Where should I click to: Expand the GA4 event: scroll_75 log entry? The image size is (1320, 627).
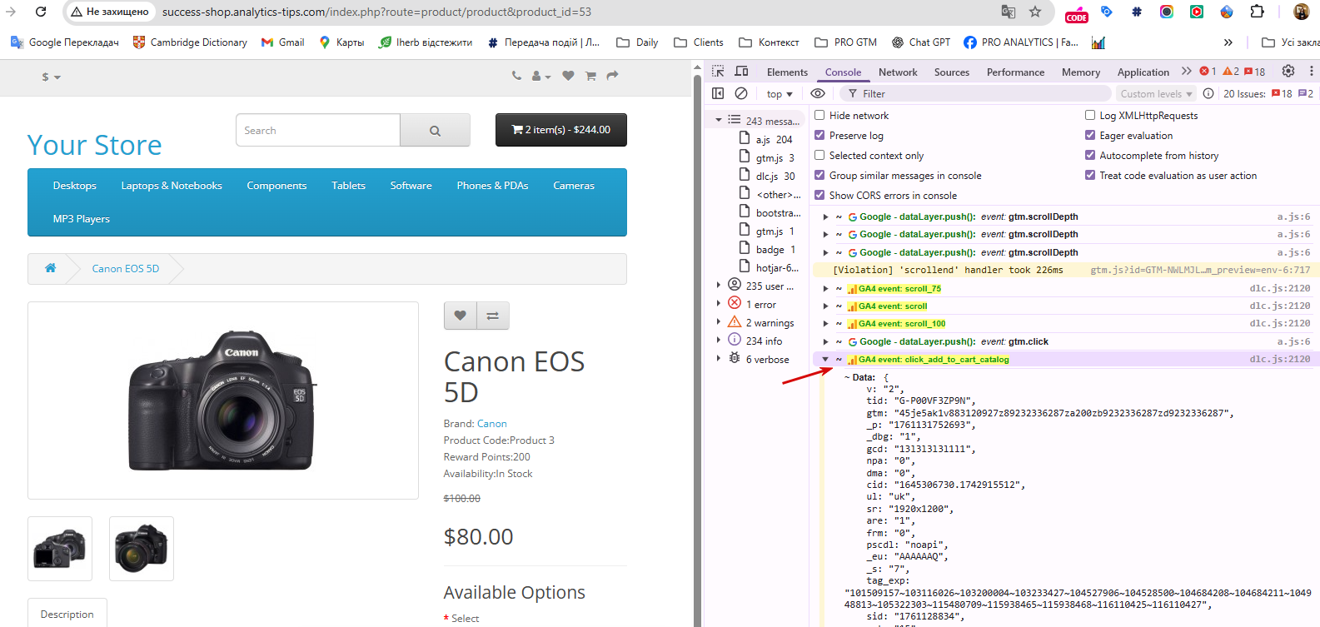825,288
